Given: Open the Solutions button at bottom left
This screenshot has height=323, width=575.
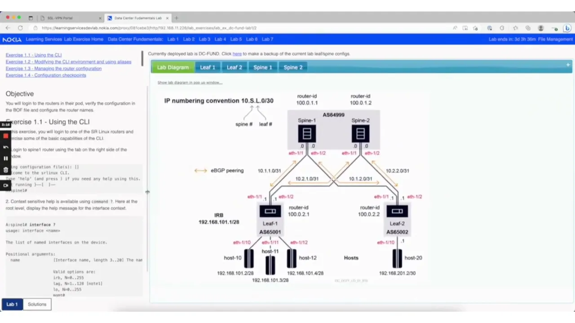Looking at the screenshot, I should tap(37, 304).
